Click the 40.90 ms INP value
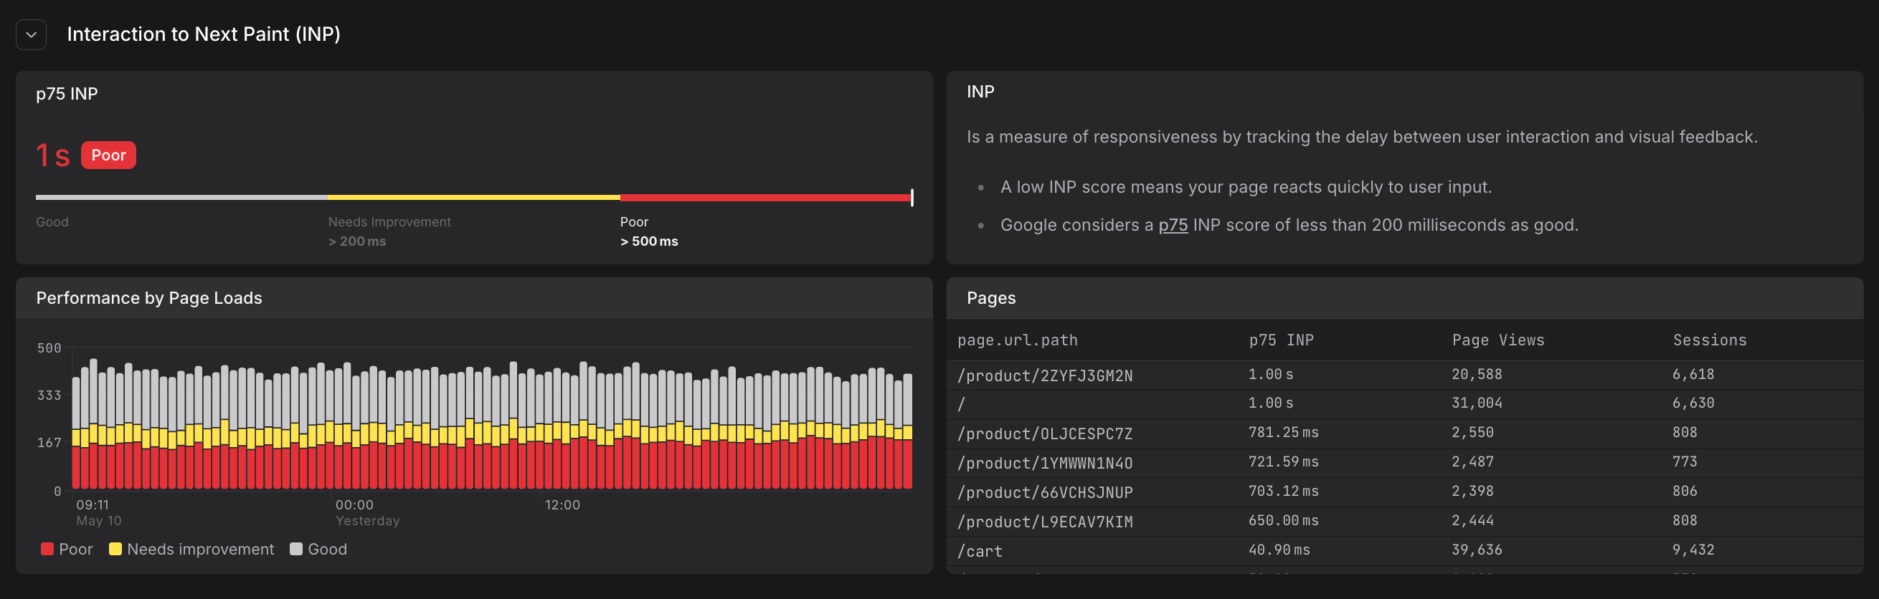 [1279, 550]
